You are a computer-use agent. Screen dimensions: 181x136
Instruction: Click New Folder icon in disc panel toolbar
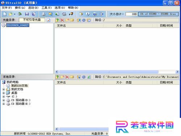click(x=67, y=20)
